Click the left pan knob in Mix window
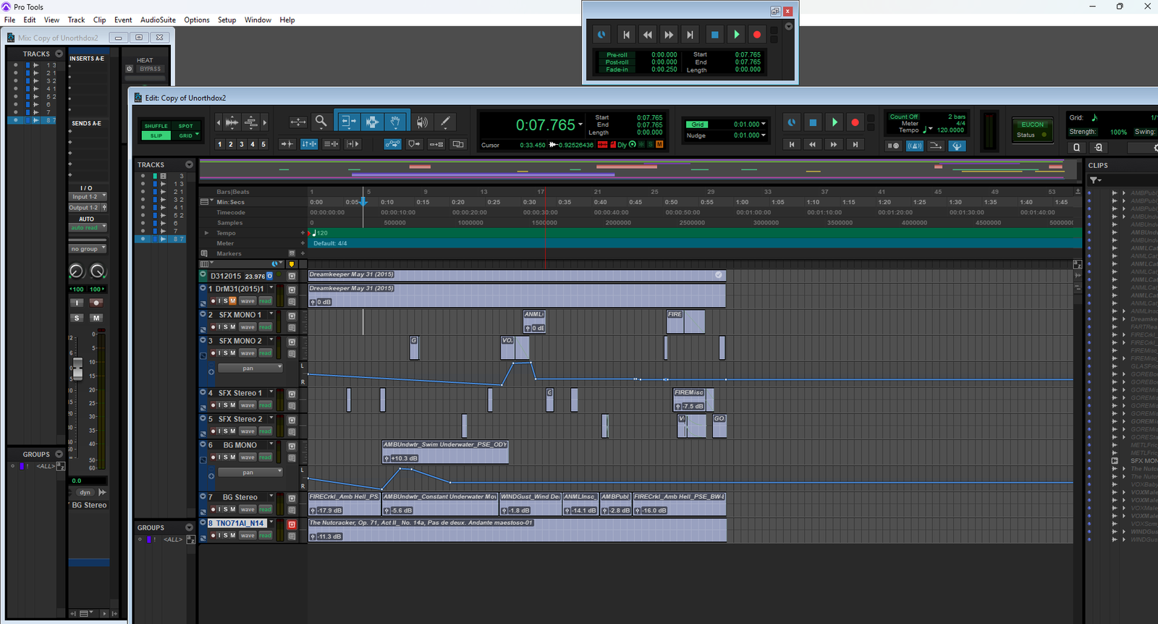Image resolution: width=1158 pixels, height=624 pixels. coord(76,271)
